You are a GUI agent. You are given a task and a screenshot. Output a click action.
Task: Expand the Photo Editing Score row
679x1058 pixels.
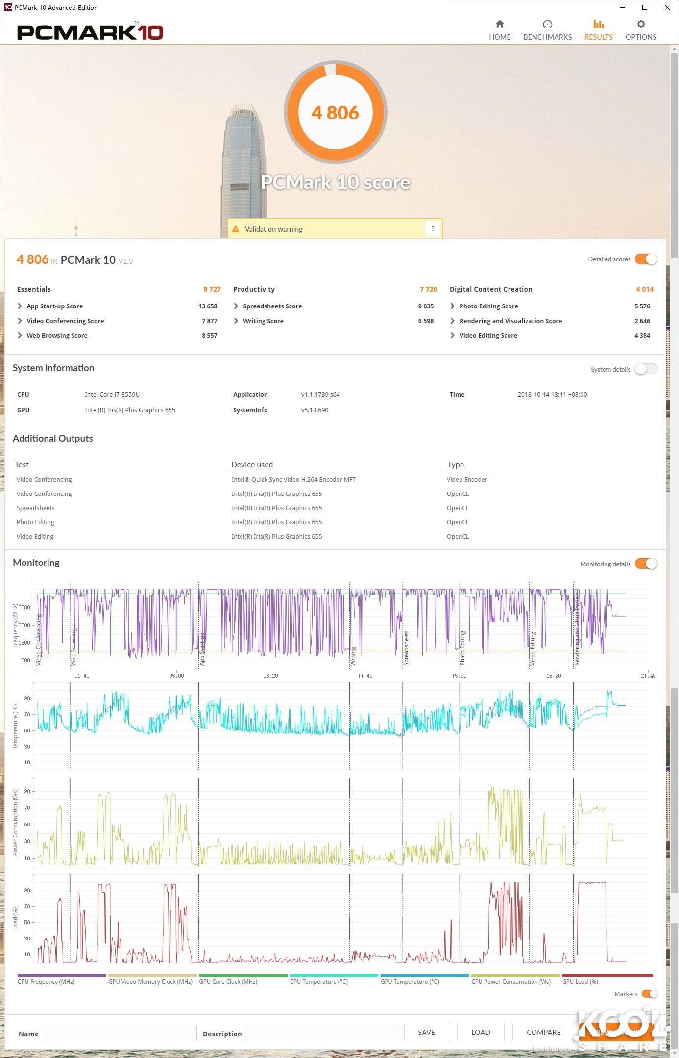pyautogui.click(x=452, y=306)
